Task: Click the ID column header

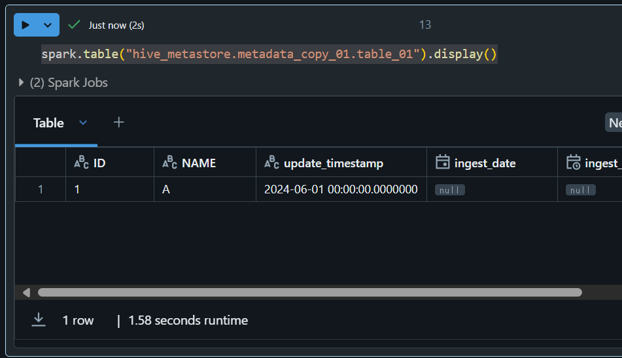Action: click(110, 163)
